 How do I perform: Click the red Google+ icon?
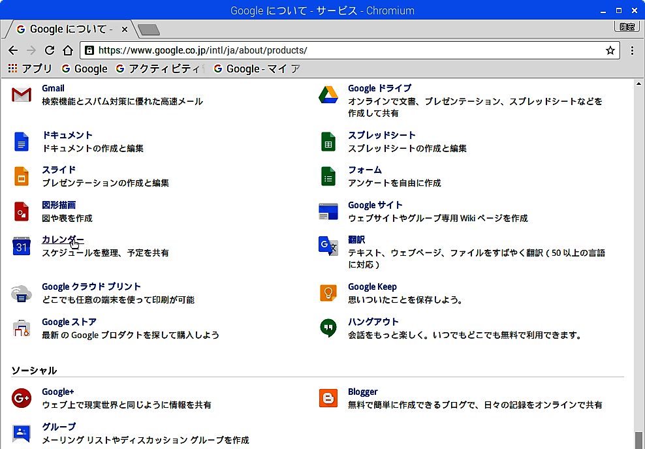click(x=22, y=398)
